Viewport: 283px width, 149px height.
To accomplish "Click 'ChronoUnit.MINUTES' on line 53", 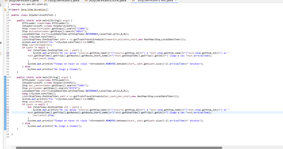I will (103, 121).
